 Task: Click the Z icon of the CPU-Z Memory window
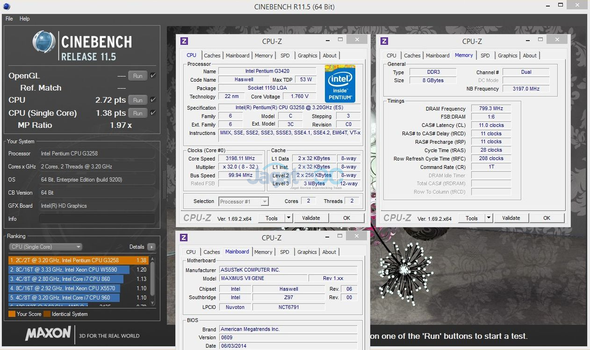click(384, 41)
